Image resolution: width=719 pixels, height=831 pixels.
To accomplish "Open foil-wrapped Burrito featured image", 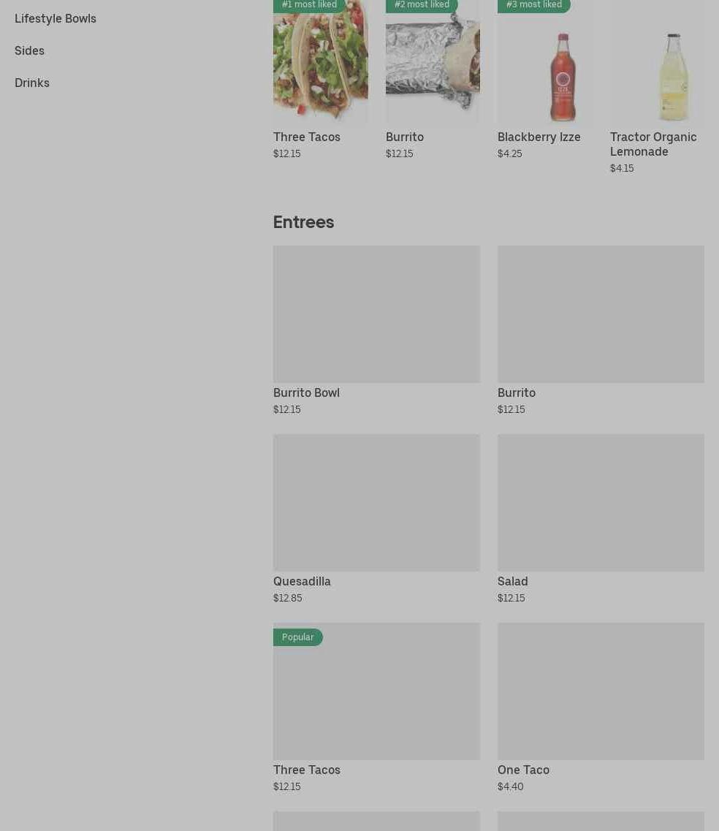I will point(433,61).
